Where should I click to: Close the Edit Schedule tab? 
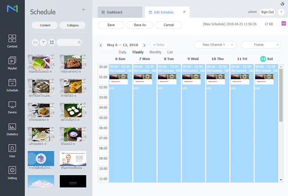tap(184, 12)
